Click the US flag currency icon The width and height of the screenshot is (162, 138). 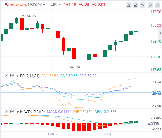coord(6,4)
